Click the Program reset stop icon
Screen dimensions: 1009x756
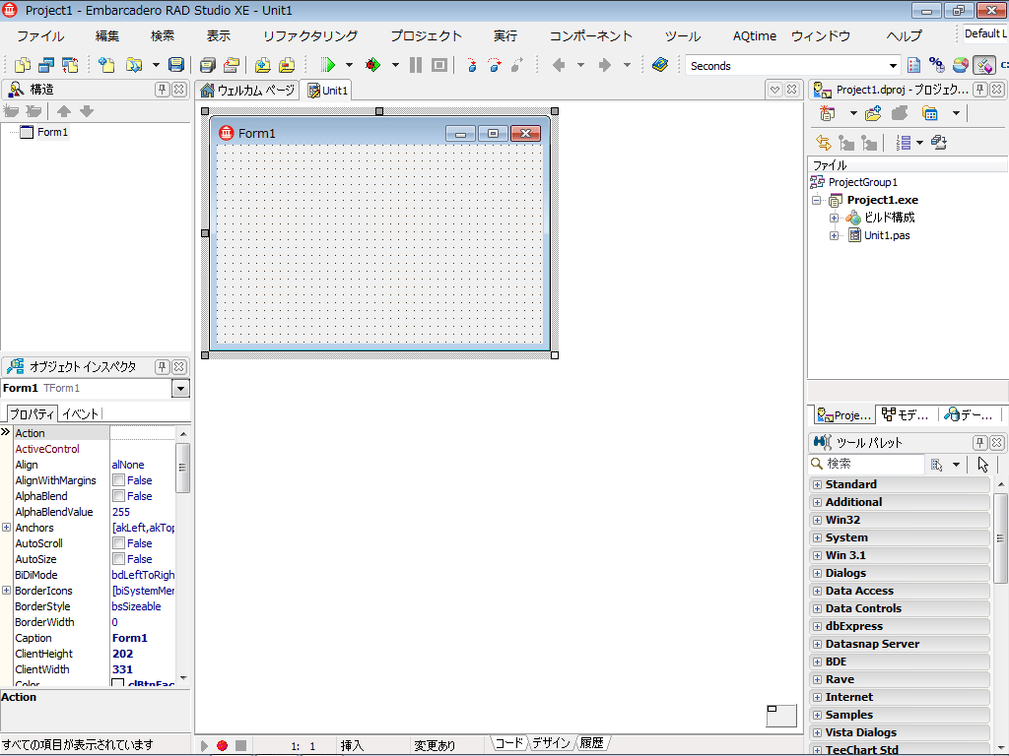(x=439, y=65)
